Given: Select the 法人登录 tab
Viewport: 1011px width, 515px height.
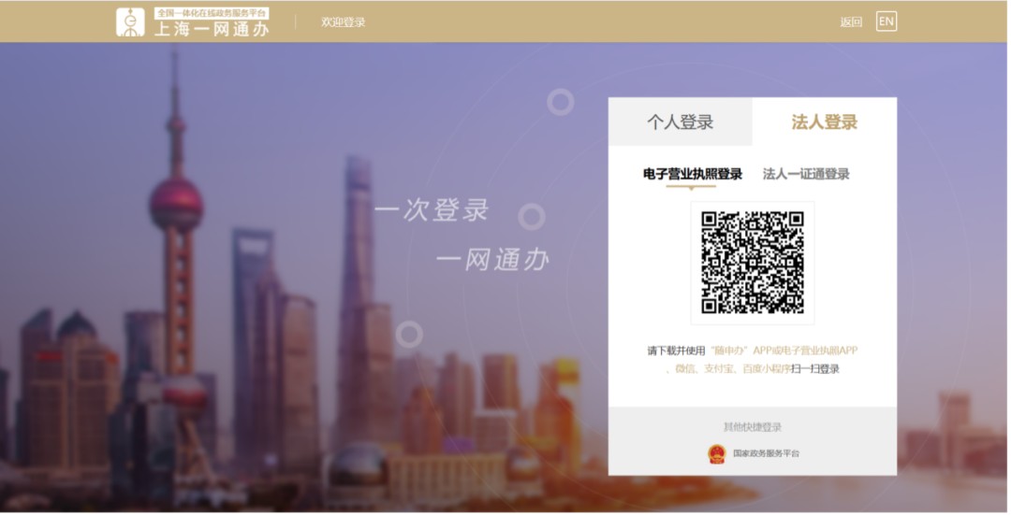Looking at the screenshot, I should (x=824, y=122).
